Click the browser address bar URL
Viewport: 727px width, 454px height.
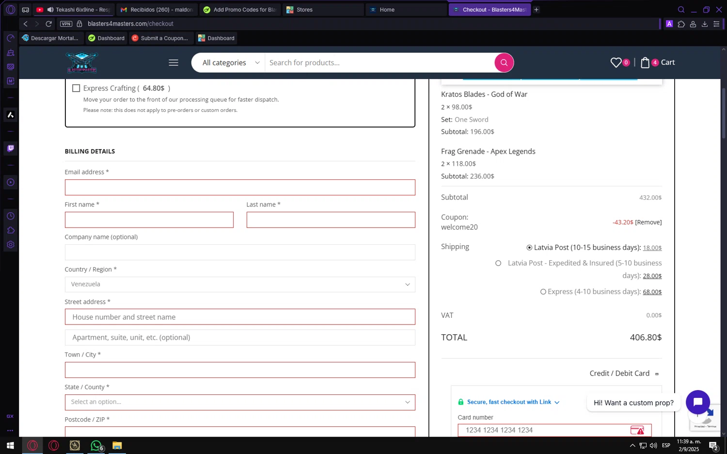coord(130,24)
